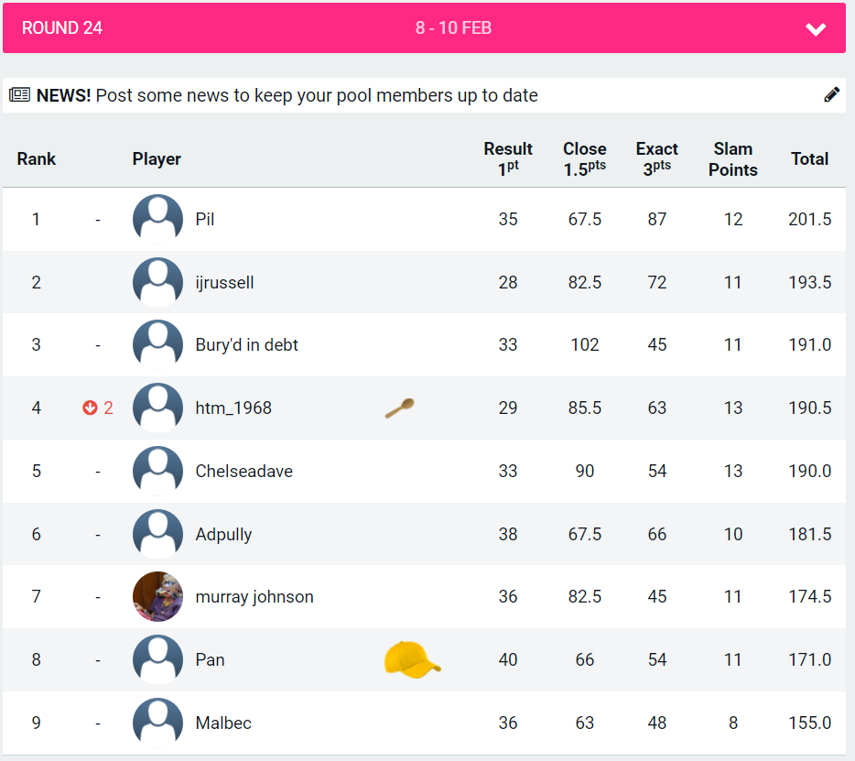Sort by the Slam Points column header
This screenshot has height=761, width=855.
point(732,159)
